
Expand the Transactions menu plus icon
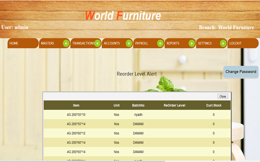pos(97,44)
